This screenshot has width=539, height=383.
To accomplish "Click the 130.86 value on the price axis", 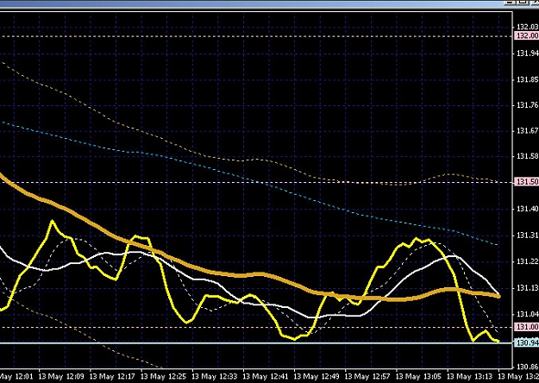I will [528, 367].
